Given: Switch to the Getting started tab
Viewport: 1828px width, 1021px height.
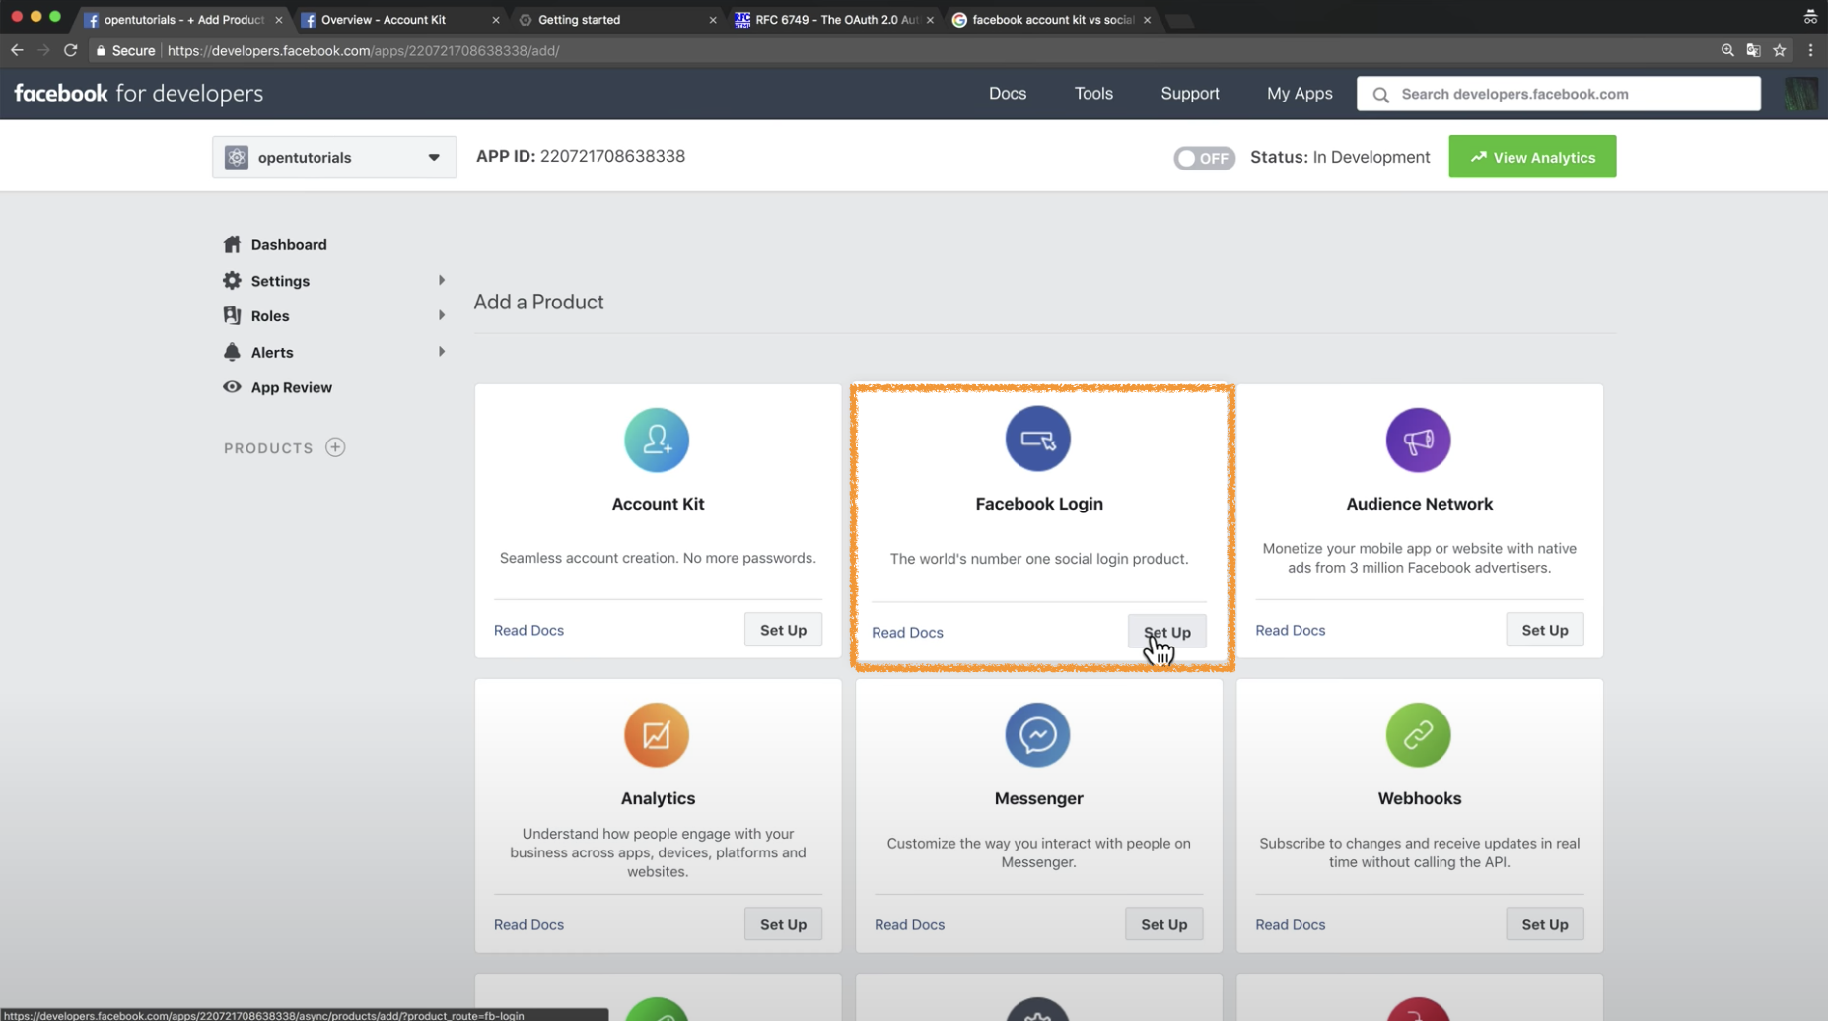Looking at the screenshot, I should (x=613, y=20).
